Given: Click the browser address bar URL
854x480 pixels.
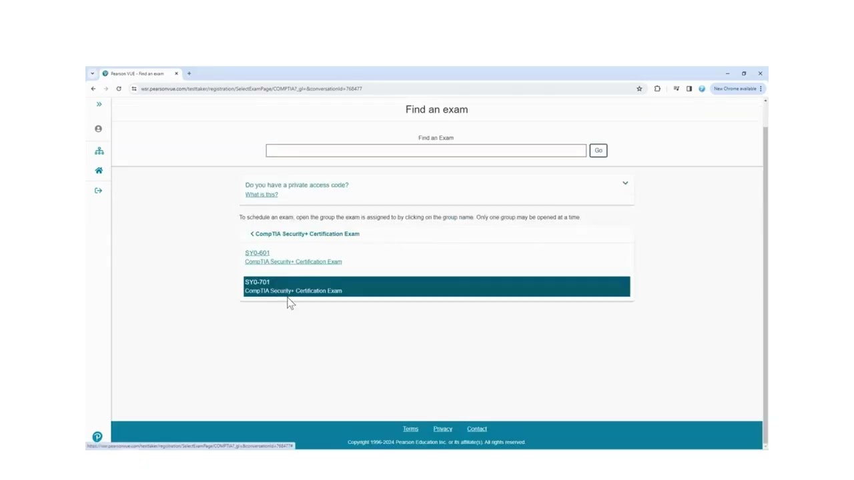Looking at the screenshot, I should (252, 89).
